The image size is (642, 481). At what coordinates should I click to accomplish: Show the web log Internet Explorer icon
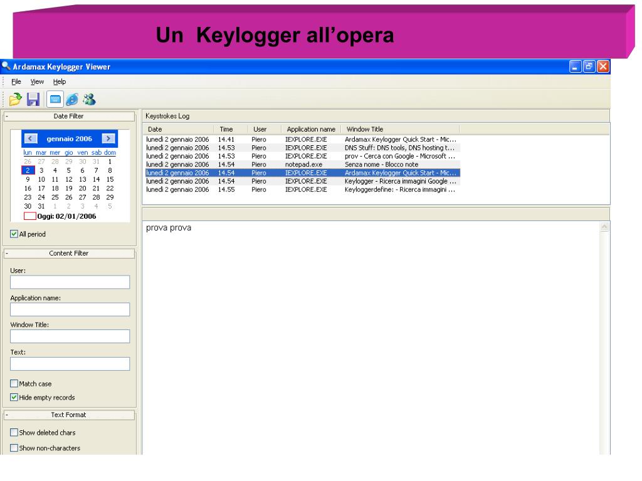coord(72,99)
